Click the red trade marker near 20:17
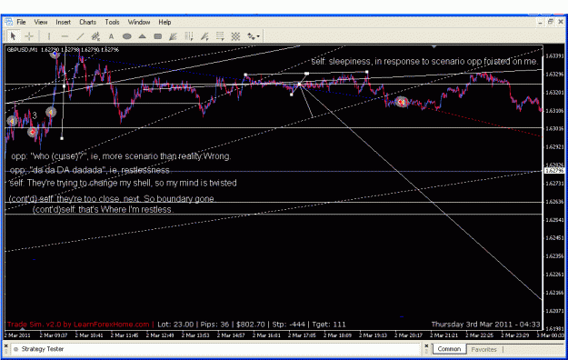 pyautogui.click(x=401, y=102)
